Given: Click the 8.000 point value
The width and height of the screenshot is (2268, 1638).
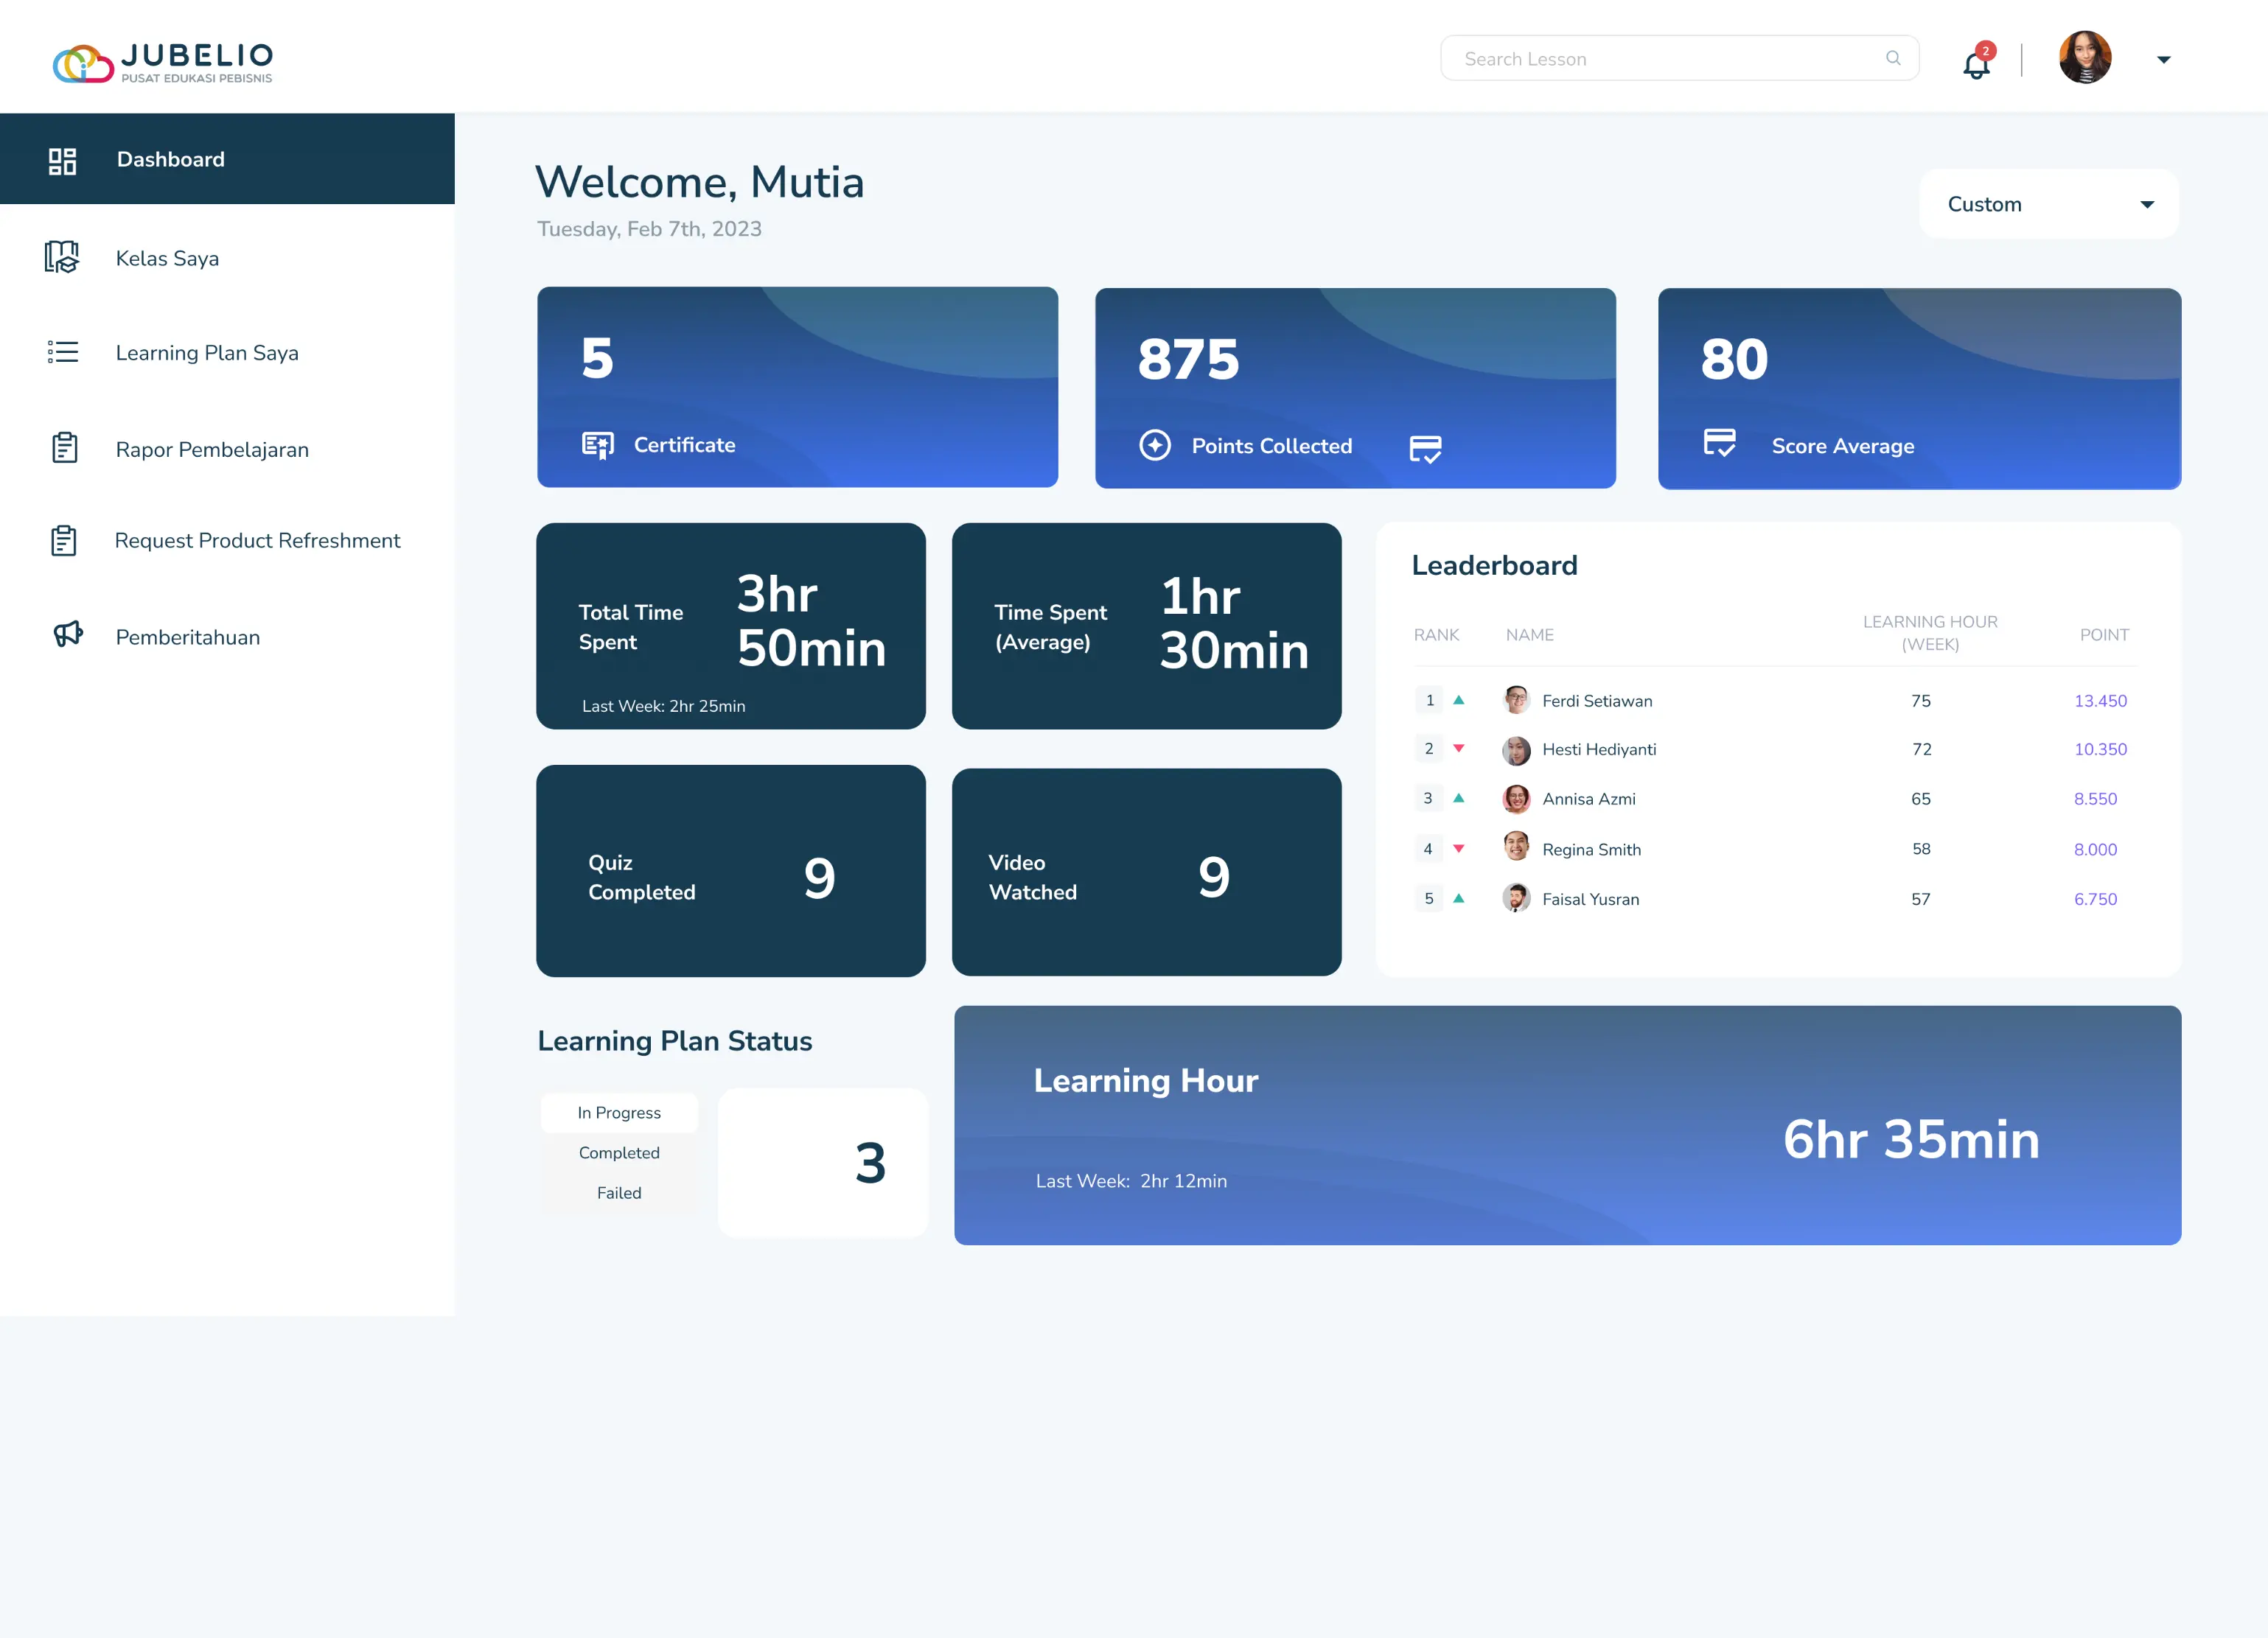Looking at the screenshot, I should pyautogui.click(x=2095, y=850).
